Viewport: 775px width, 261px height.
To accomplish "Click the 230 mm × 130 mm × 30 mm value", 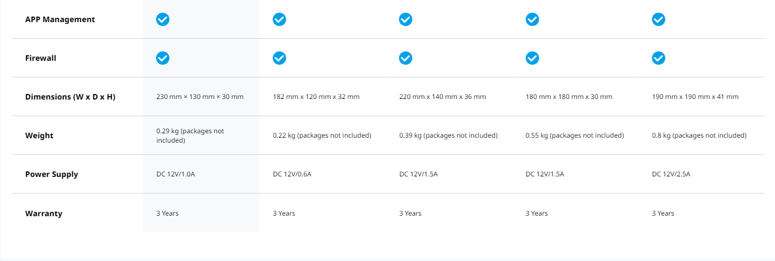I will [x=200, y=97].
